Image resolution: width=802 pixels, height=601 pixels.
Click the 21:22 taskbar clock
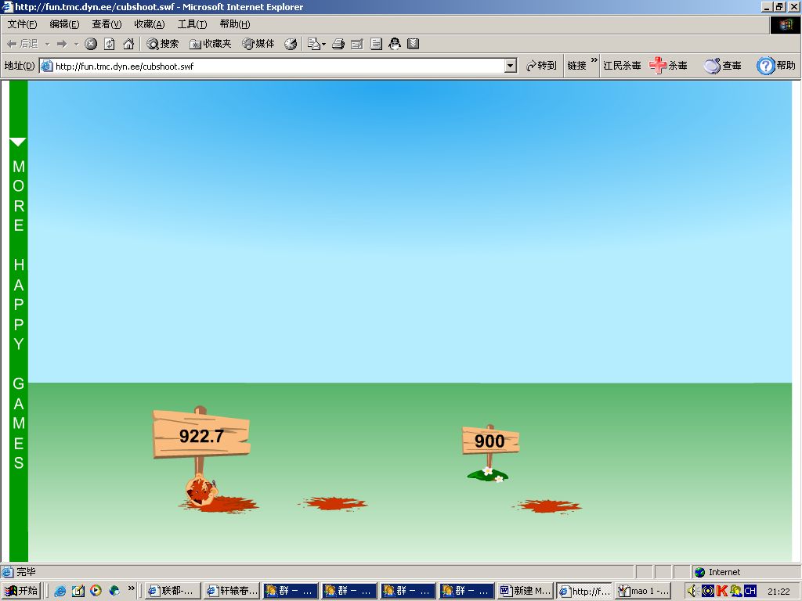tap(779, 592)
